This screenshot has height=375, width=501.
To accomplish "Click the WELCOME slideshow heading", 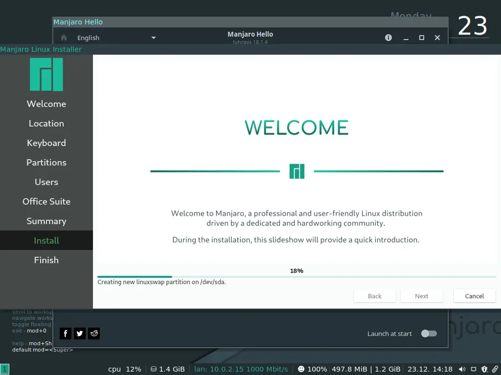I will tap(296, 127).
